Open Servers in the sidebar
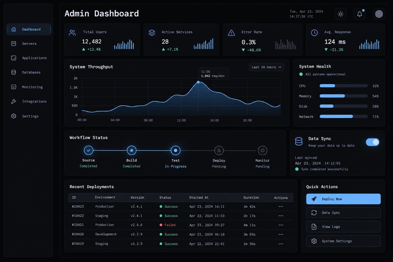The height and width of the screenshot is (262, 393). tap(29, 44)
